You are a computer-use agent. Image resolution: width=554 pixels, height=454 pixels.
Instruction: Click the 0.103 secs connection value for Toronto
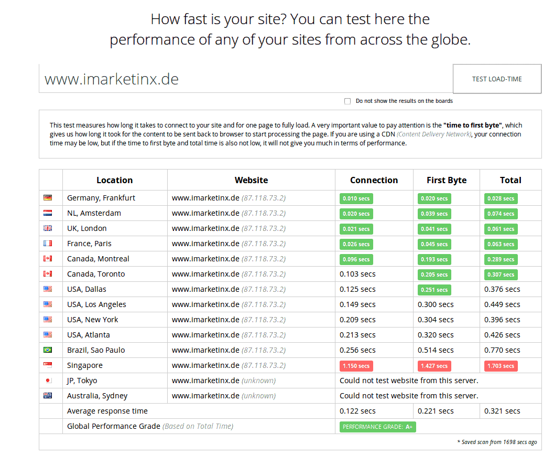357,274
